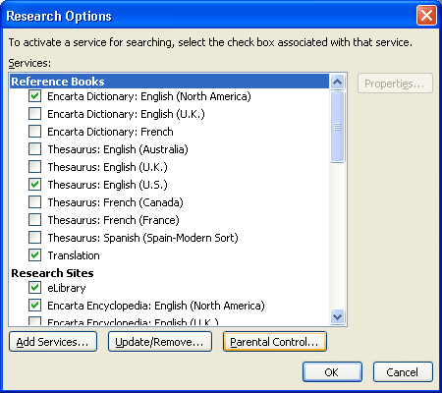Toggle the eLibrary research site checkbox
Image resolution: width=442 pixels, height=393 pixels.
coord(34,288)
